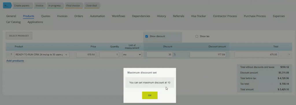296x105 pixels.
Task: Click the Maximum discount set dialog title
Action: pos(142,73)
